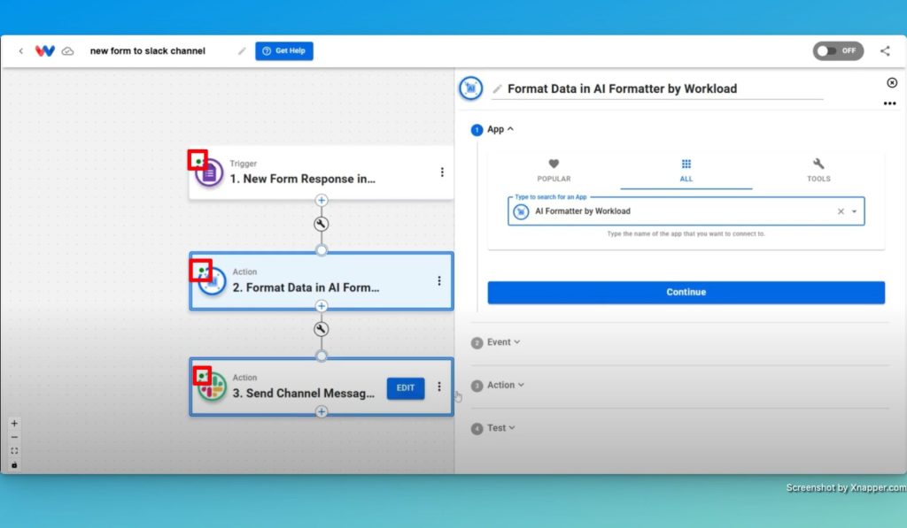Edit the Send Channel Message step
The height and width of the screenshot is (528, 907).
tap(406, 388)
